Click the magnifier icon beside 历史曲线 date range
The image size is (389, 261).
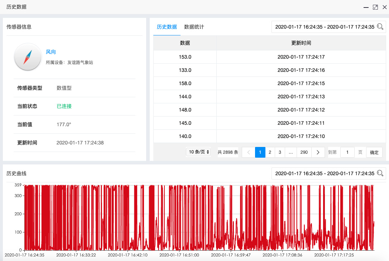(380, 173)
